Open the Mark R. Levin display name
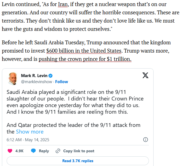This screenshot has width=185, height=166. point(34,76)
